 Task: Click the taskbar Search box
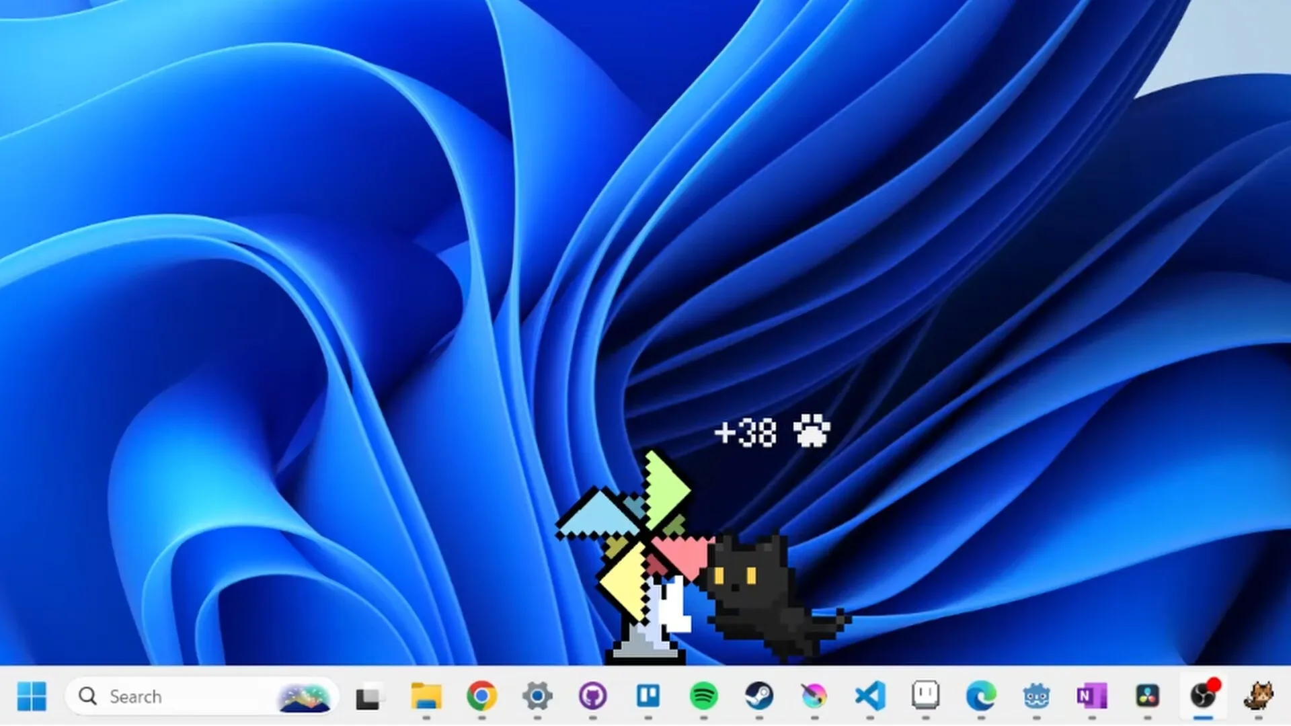click(202, 696)
